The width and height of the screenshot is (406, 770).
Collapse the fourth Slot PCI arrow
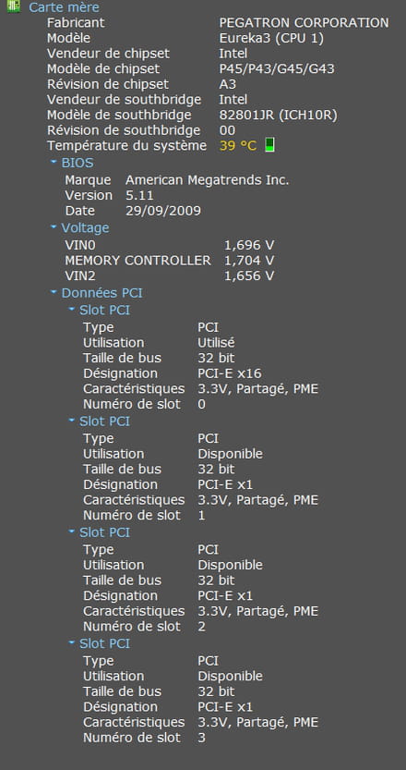tap(72, 642)
